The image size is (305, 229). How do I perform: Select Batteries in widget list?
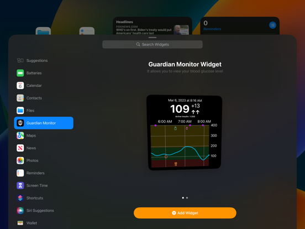(x=44, y=73)
